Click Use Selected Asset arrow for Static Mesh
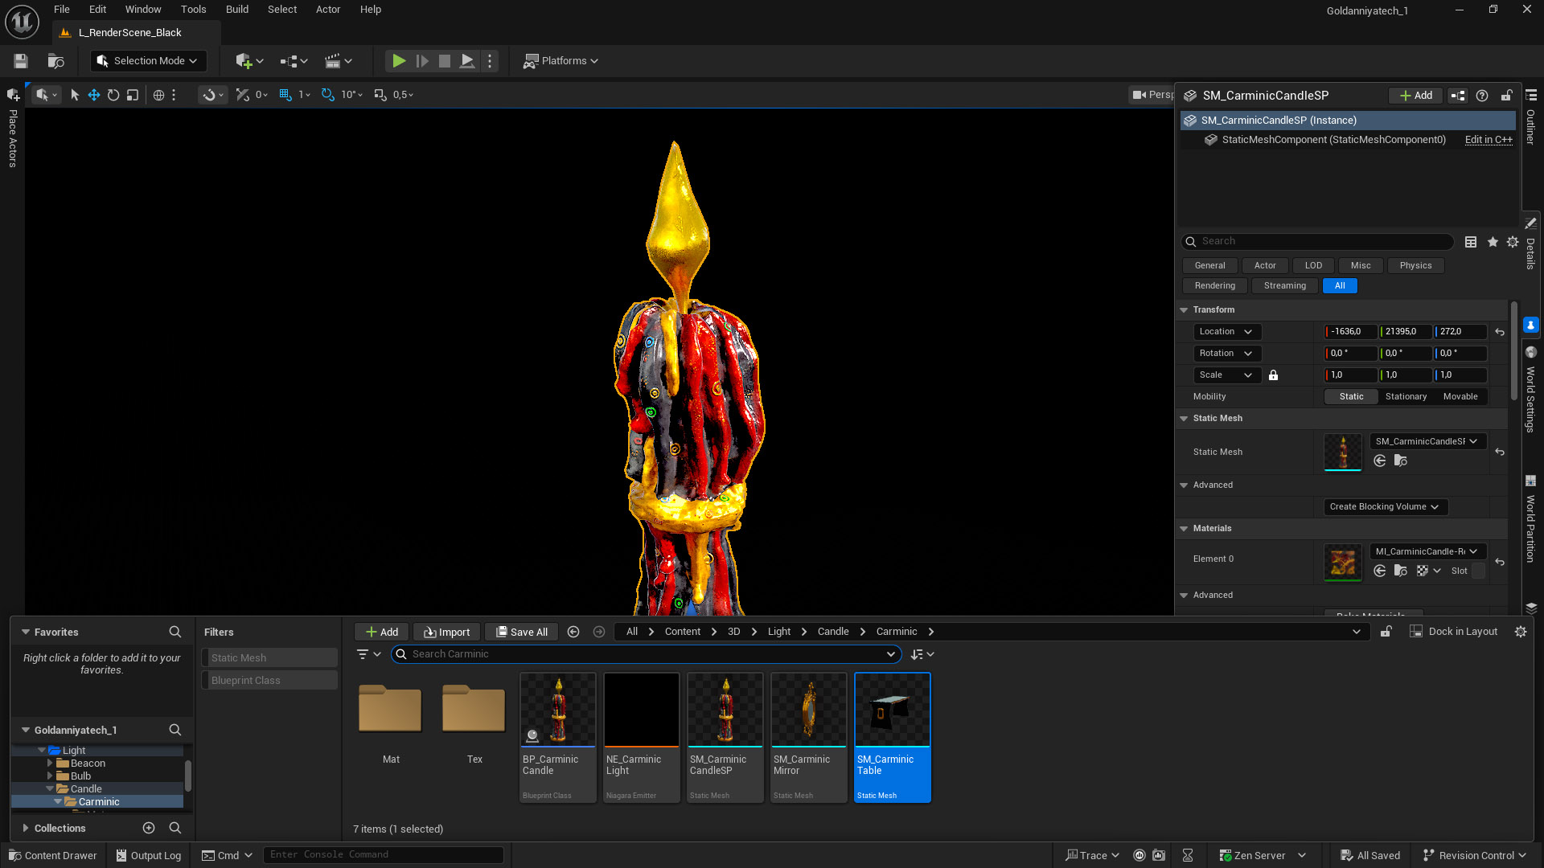This screenshot has height=868, width=1544. coord(1380,461)
